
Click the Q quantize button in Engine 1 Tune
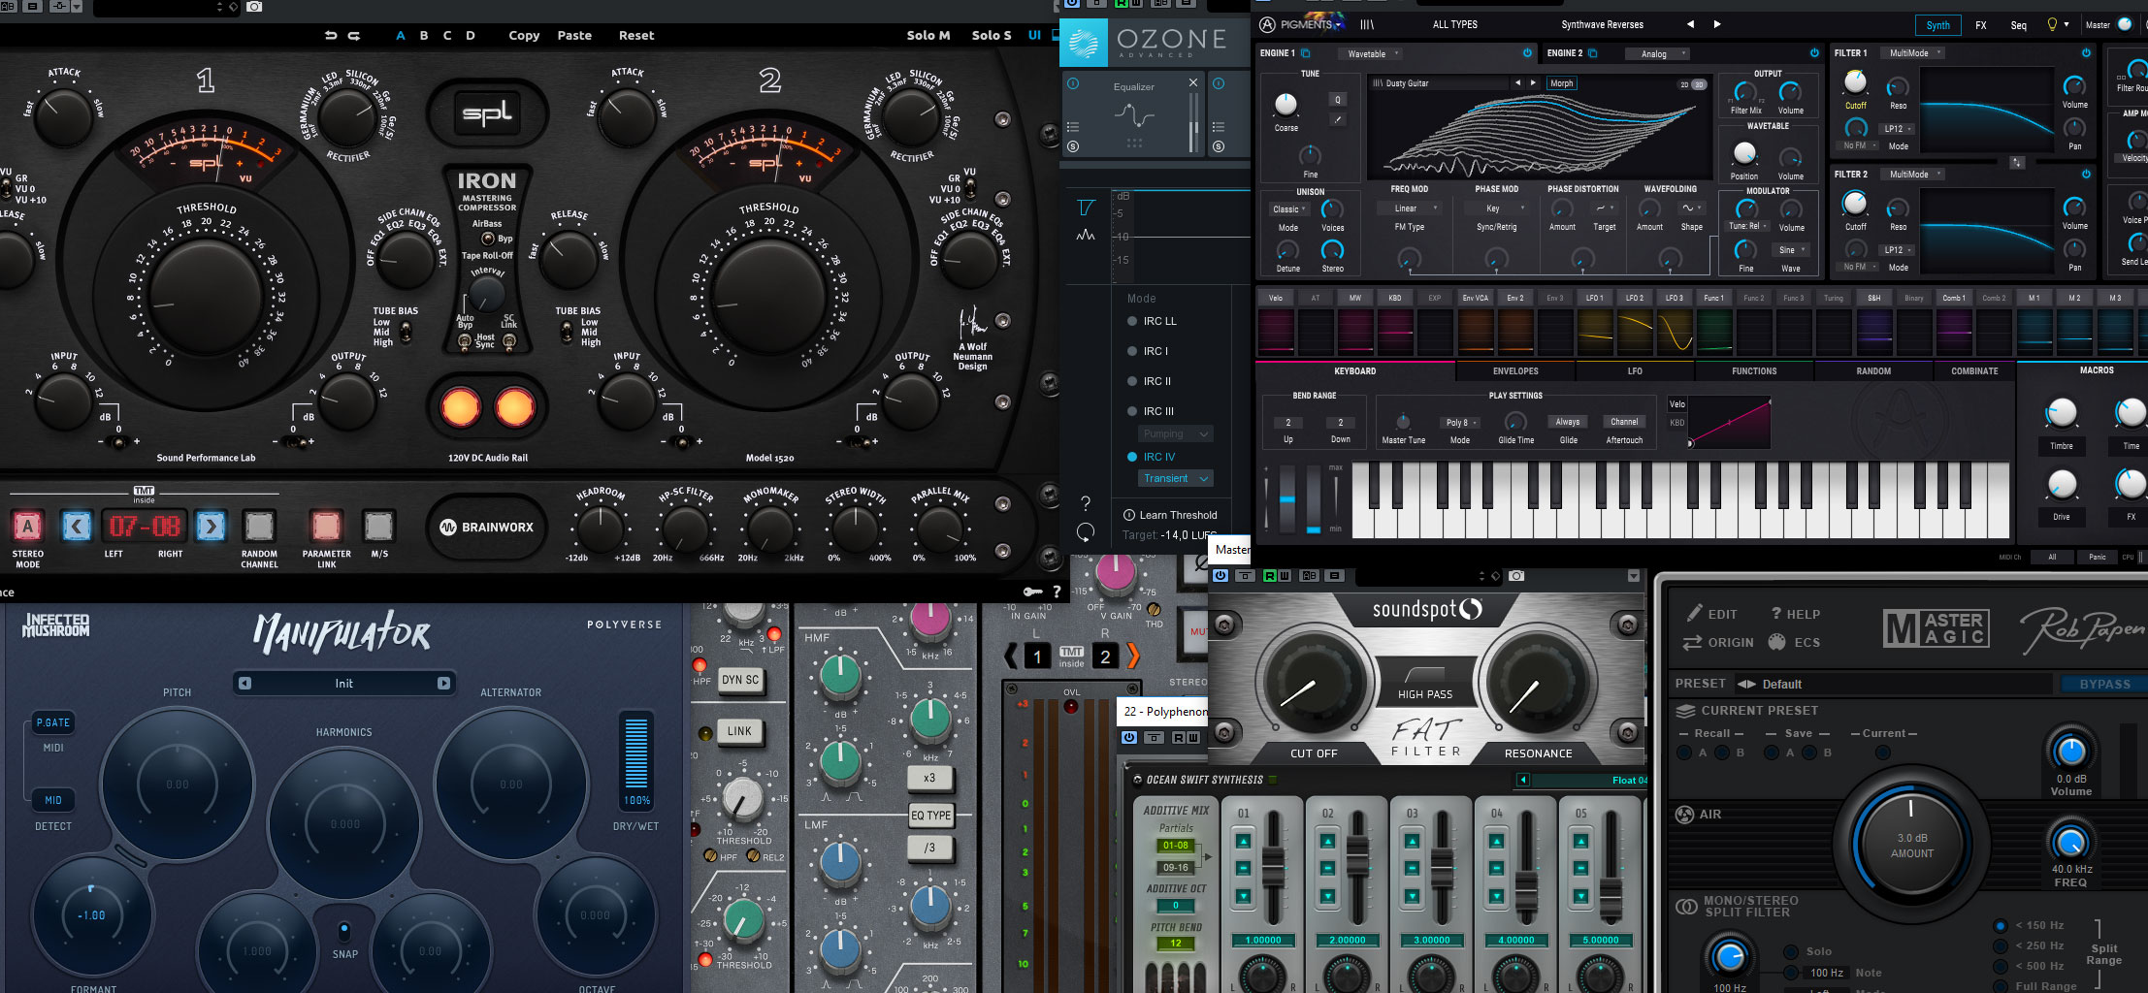[x=1338, y=100]
